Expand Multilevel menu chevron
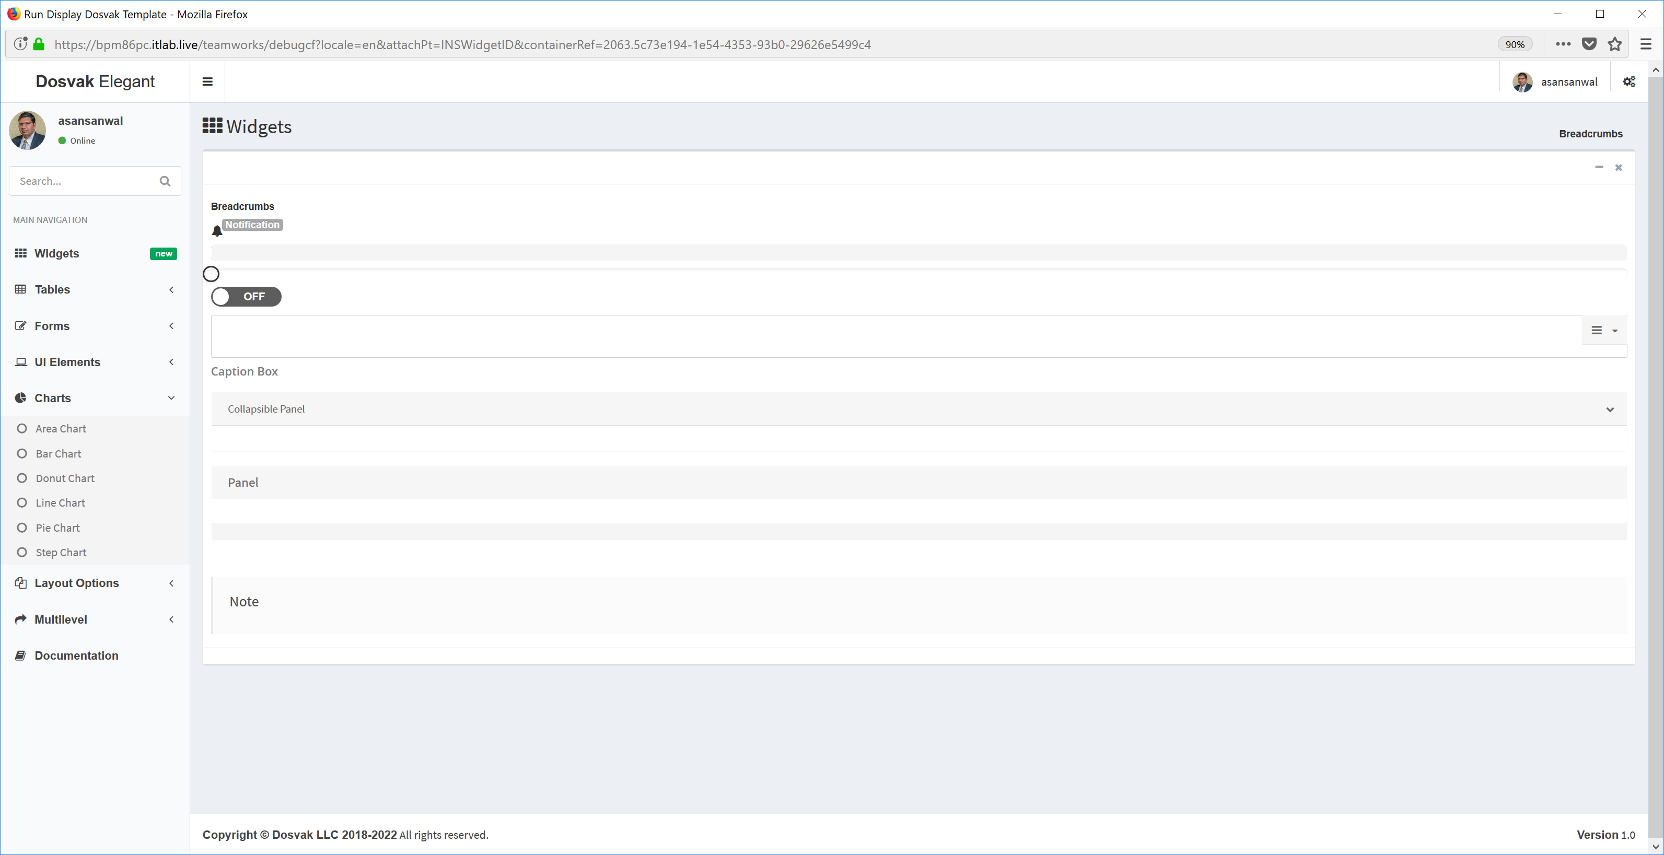Screen dimensions: 1664x855 coord(171,619)
